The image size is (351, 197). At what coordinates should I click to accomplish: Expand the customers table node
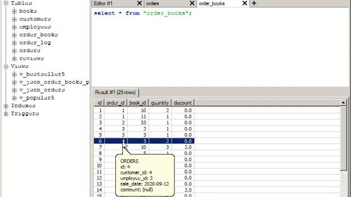pos(14,19)
